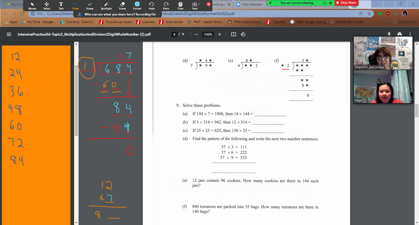
Task: Rotate the PDF counterclockwise
Action: (x=243, y=34)
